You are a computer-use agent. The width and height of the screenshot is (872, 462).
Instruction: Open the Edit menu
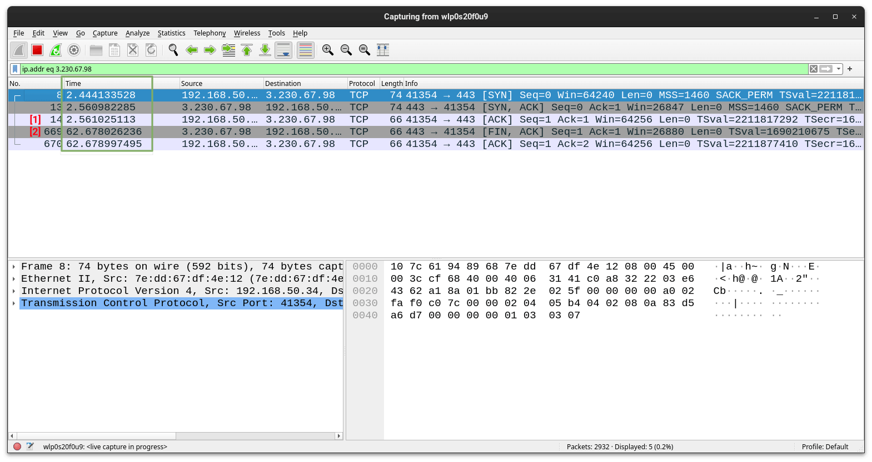(x=38, y=33)
